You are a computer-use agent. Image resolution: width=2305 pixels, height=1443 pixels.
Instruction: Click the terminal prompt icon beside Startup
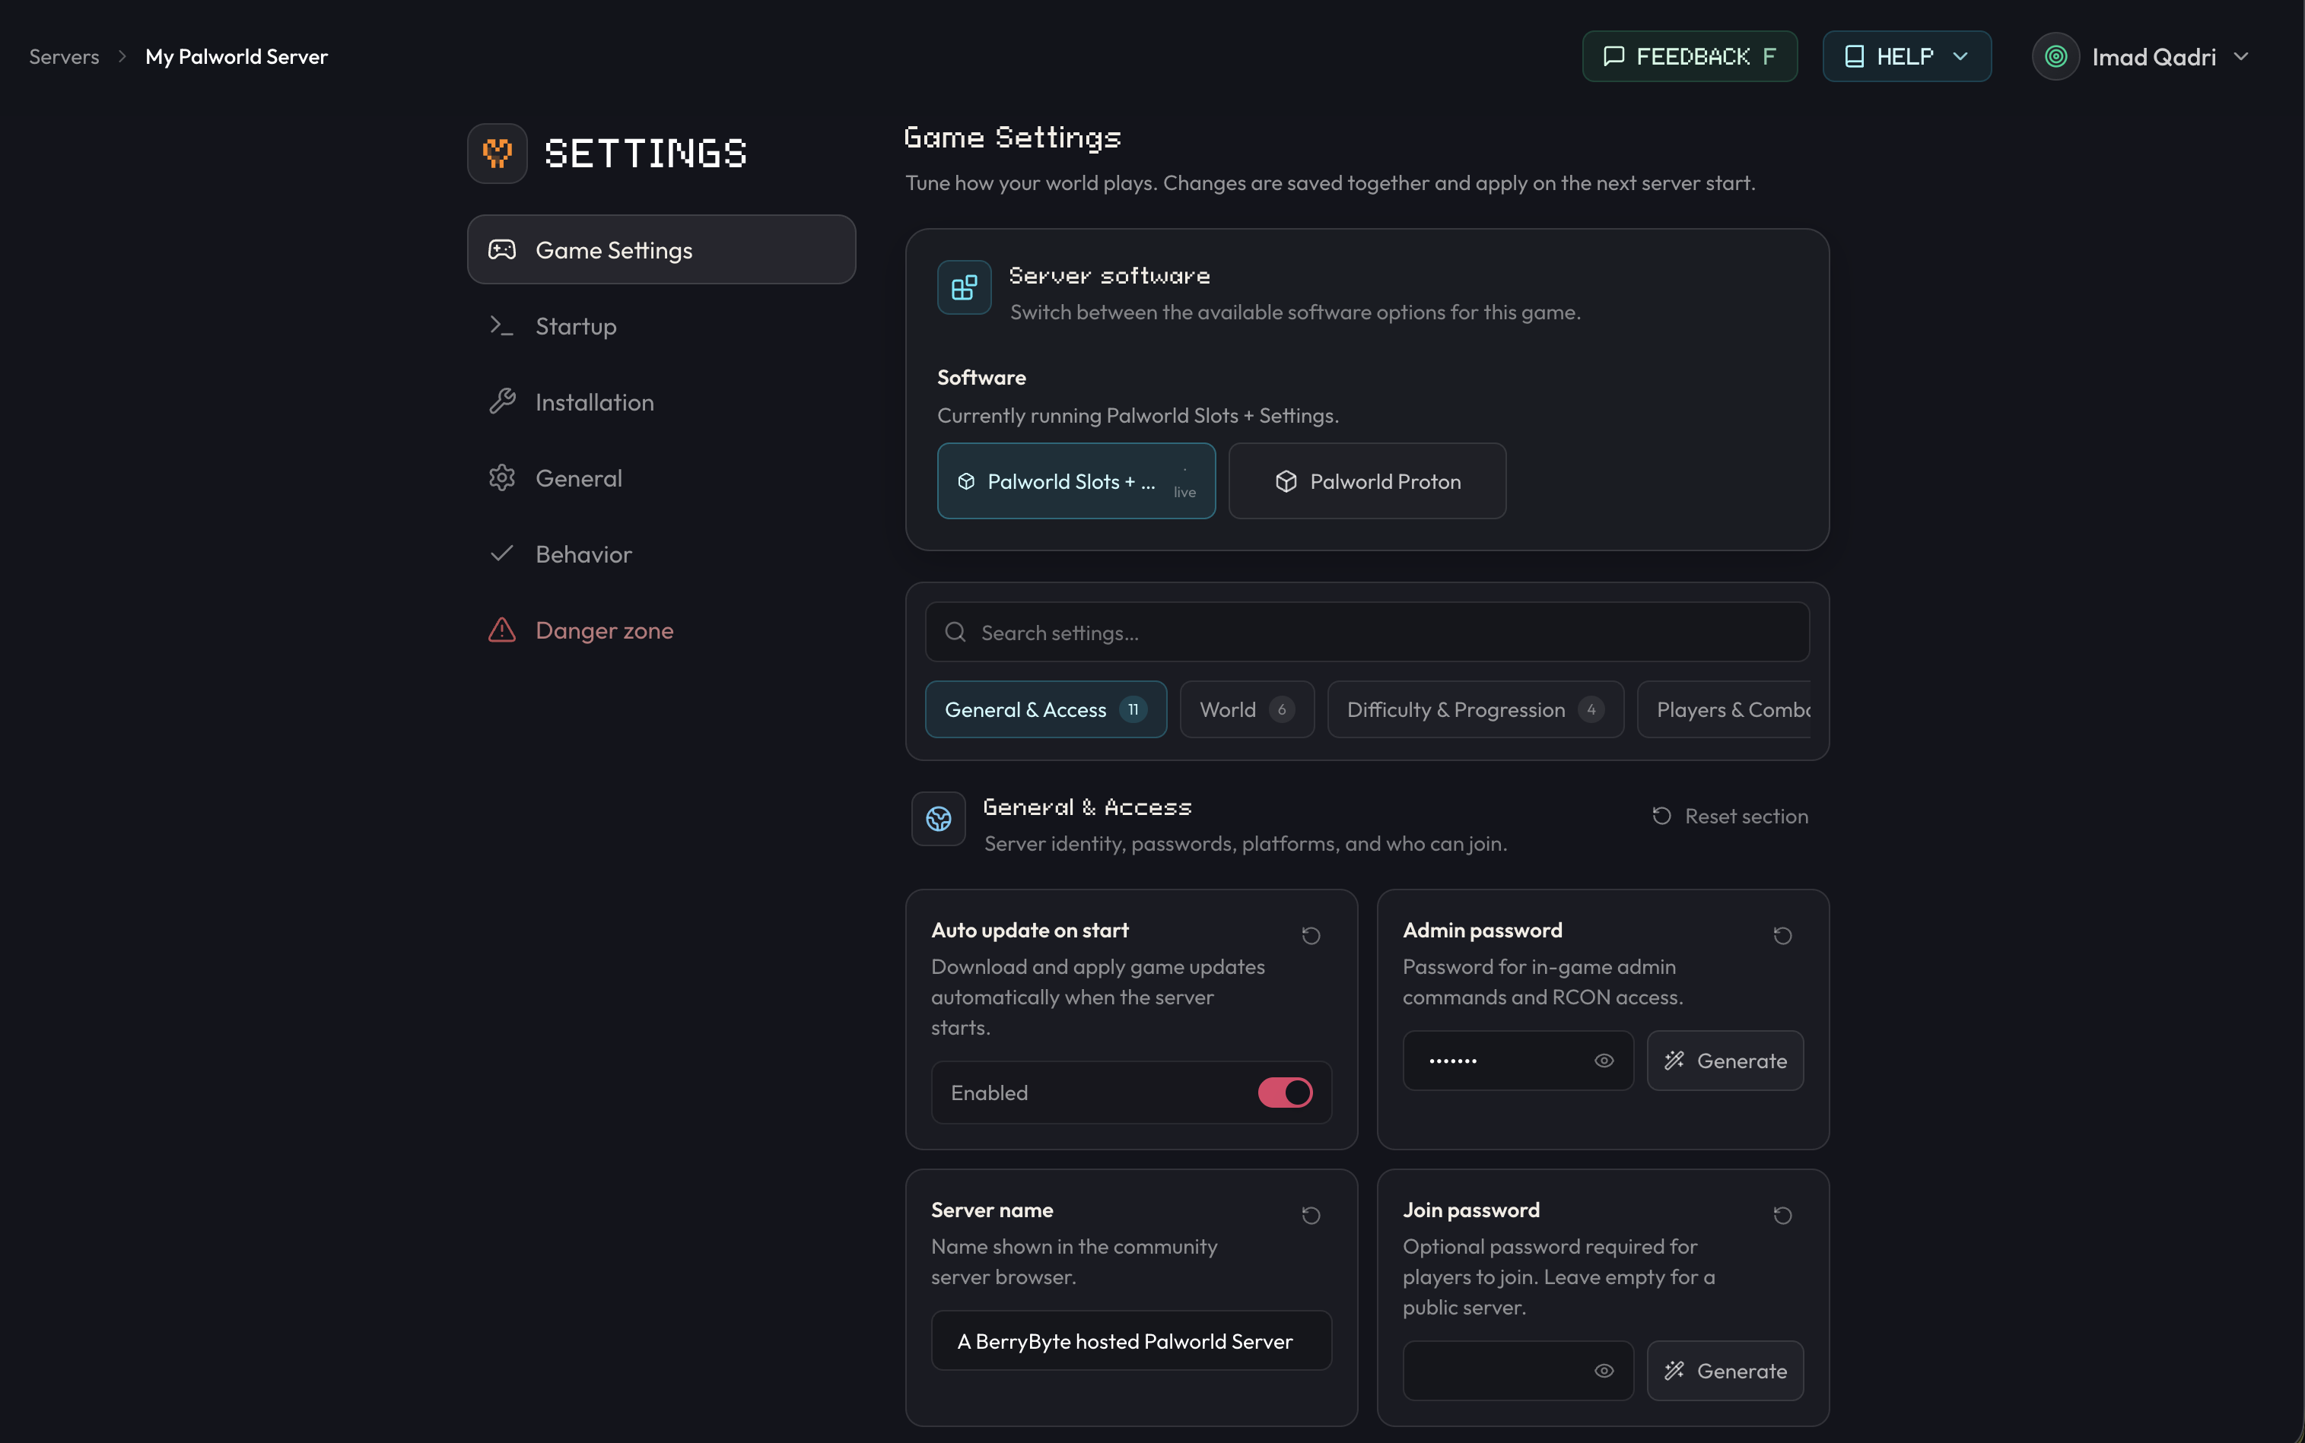502,325
